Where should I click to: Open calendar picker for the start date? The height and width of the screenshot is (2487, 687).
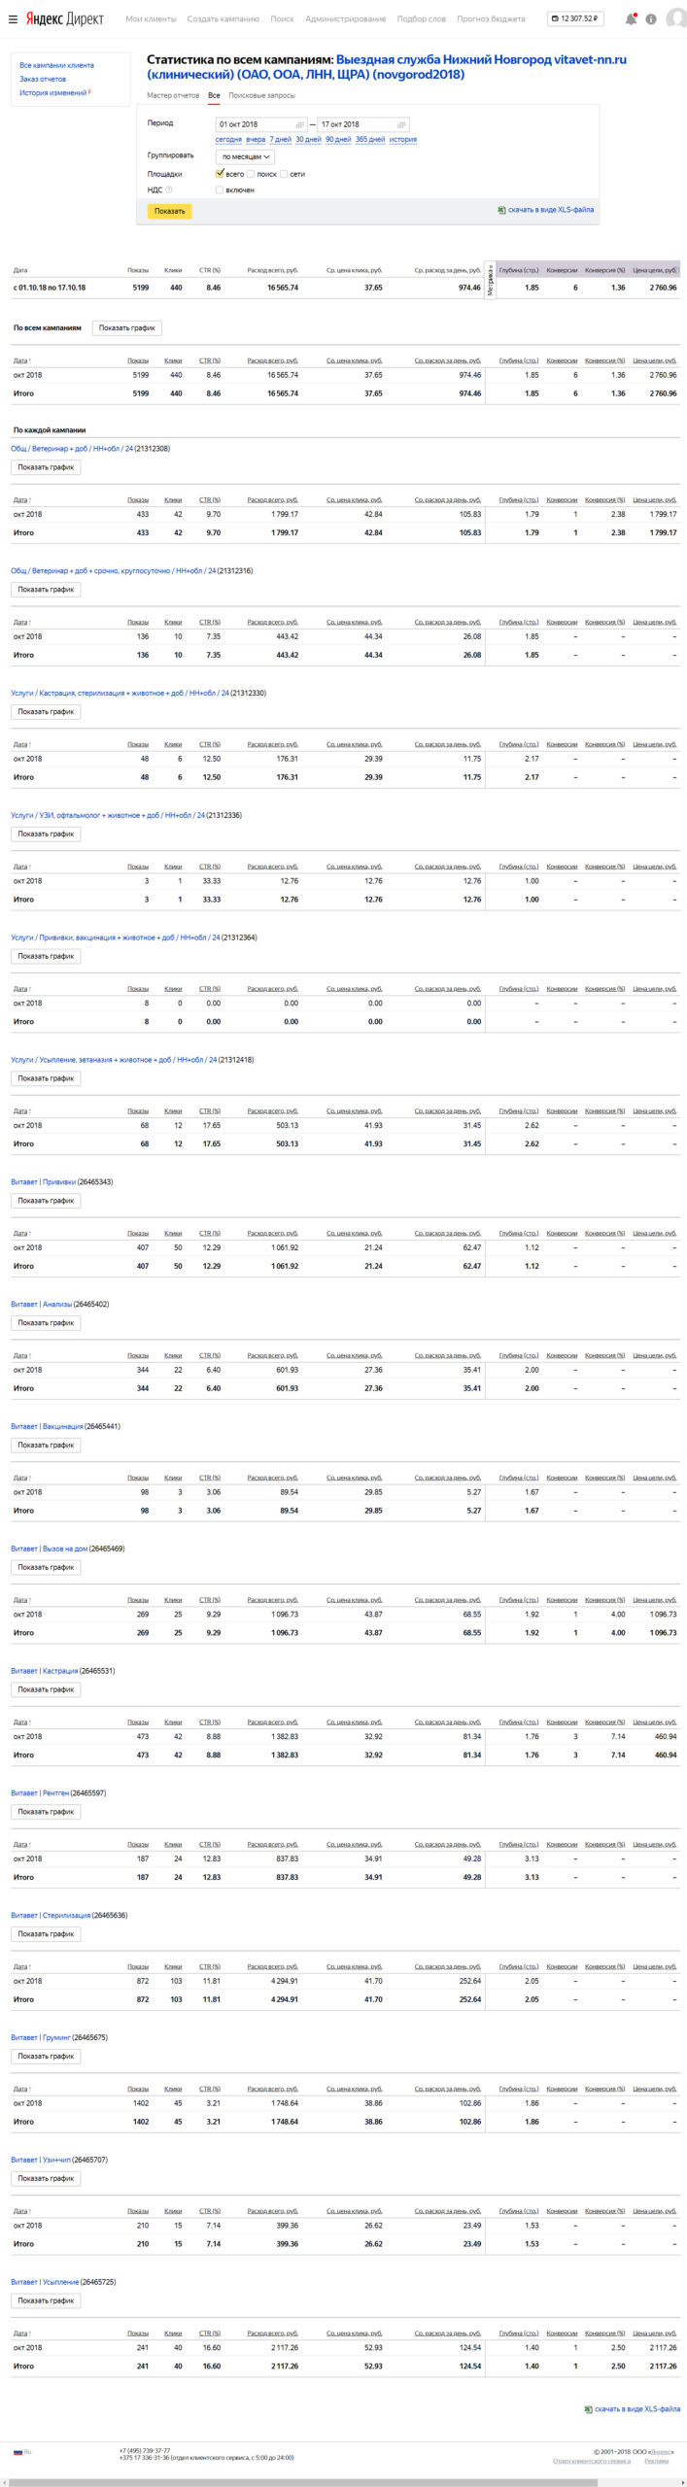[x=300, y=124]
